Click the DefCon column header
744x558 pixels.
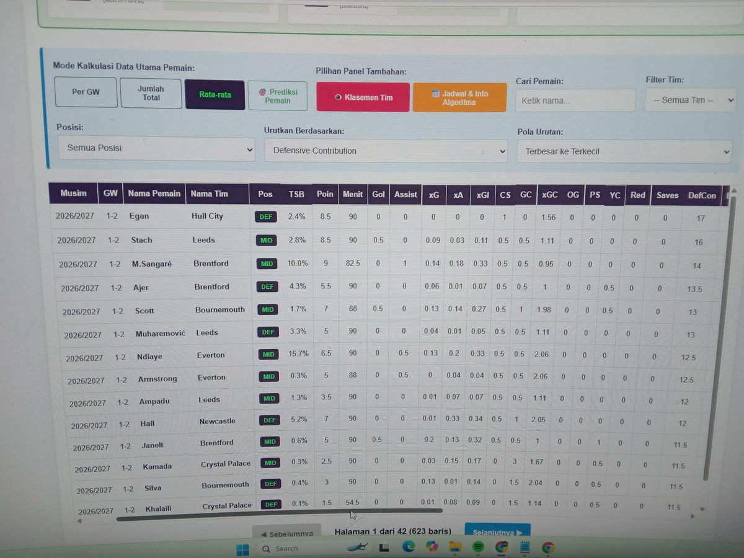click(702, 195)
